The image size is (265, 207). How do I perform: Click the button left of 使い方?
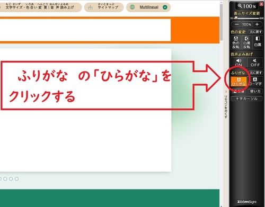[x=238, y=91]
